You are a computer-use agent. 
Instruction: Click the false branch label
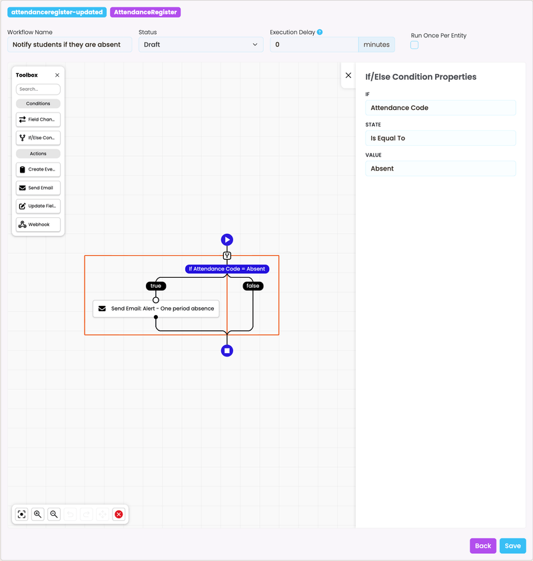pos(253,286)
